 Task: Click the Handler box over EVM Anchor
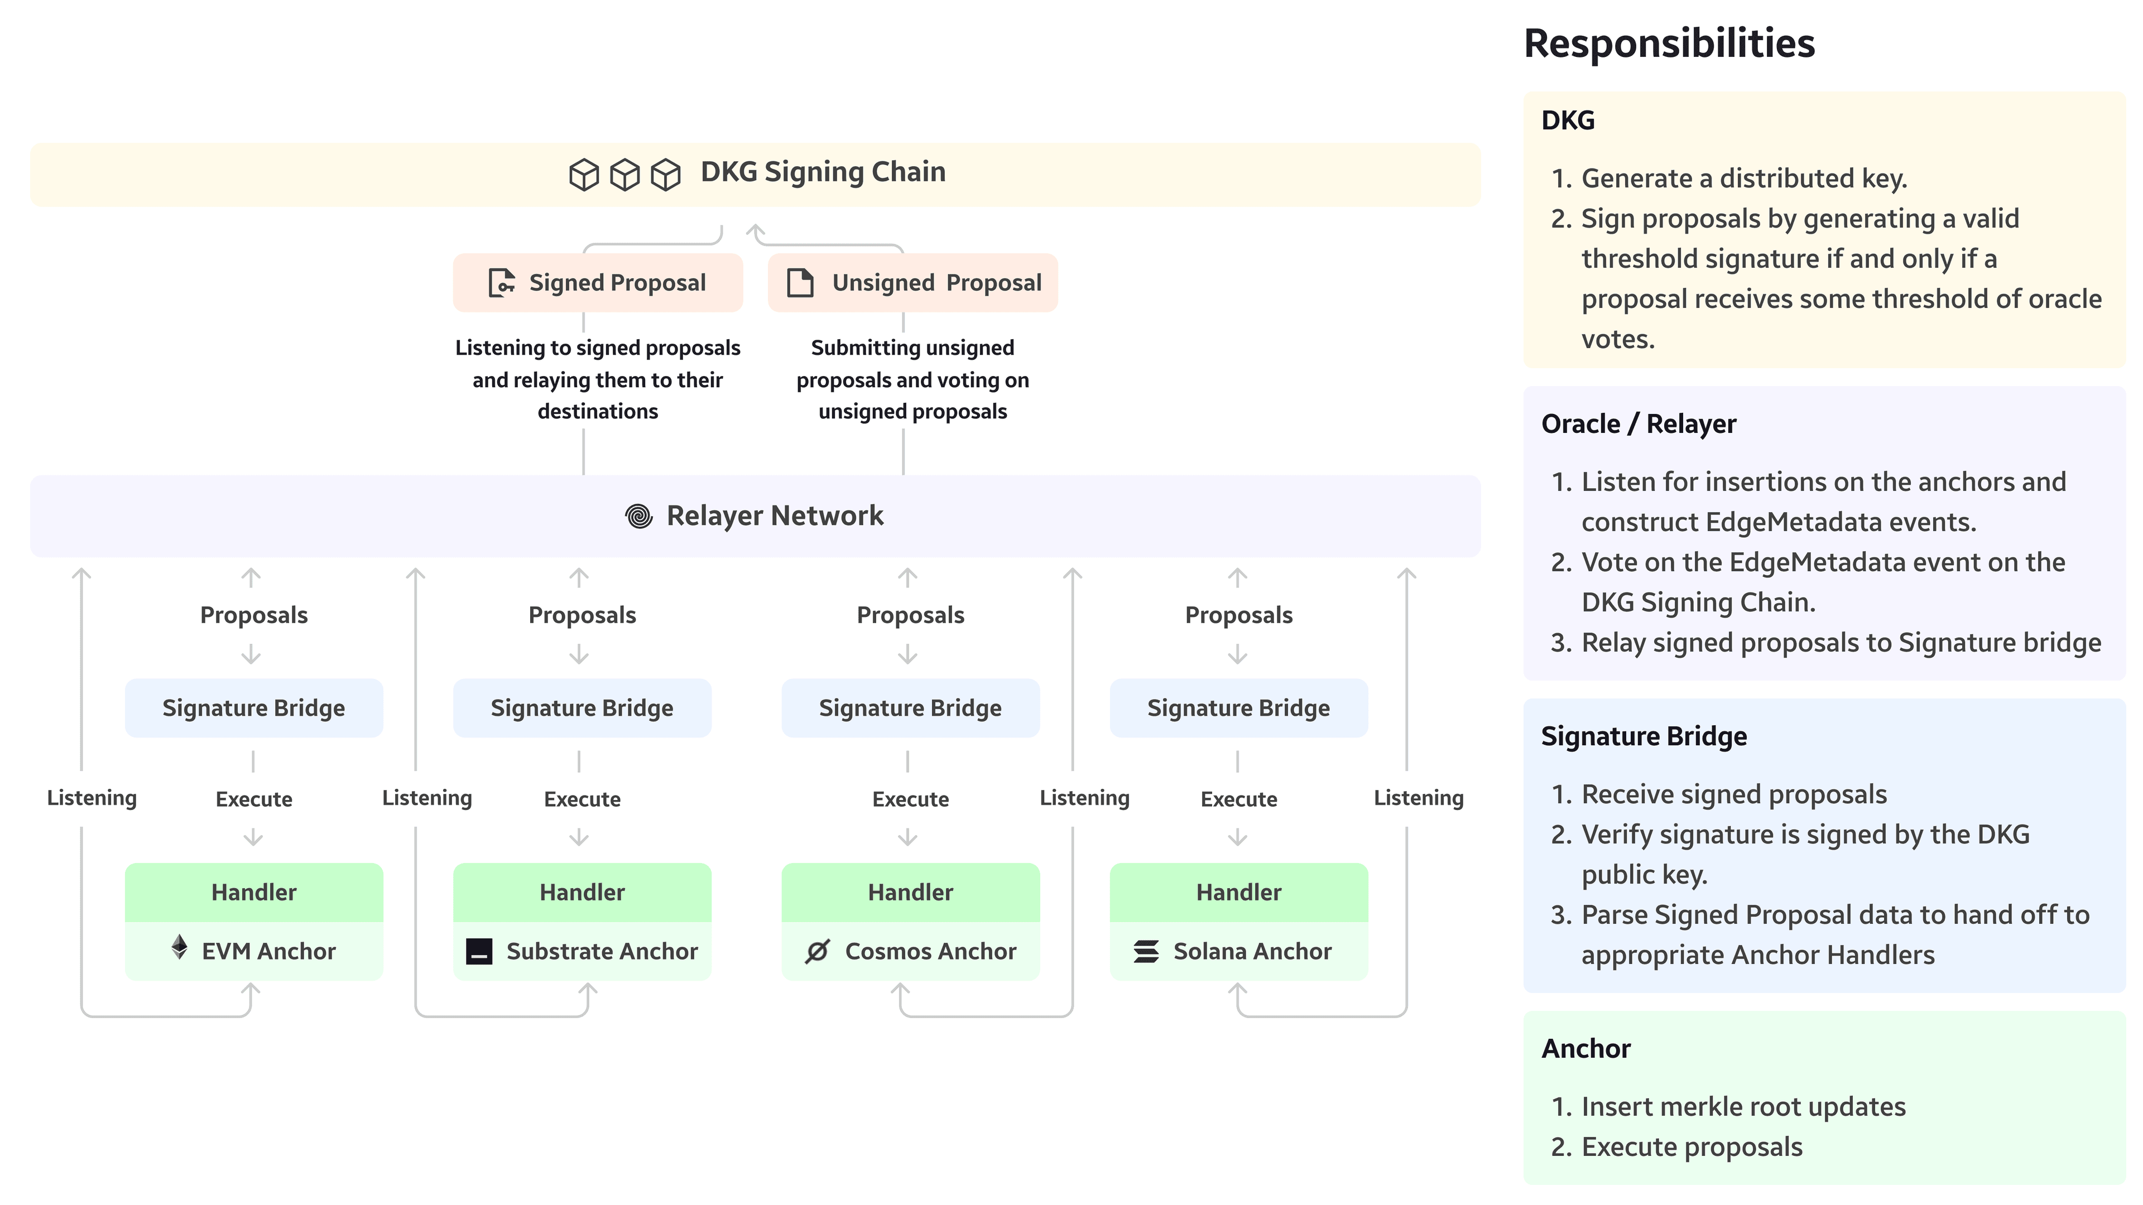point(254,893)
